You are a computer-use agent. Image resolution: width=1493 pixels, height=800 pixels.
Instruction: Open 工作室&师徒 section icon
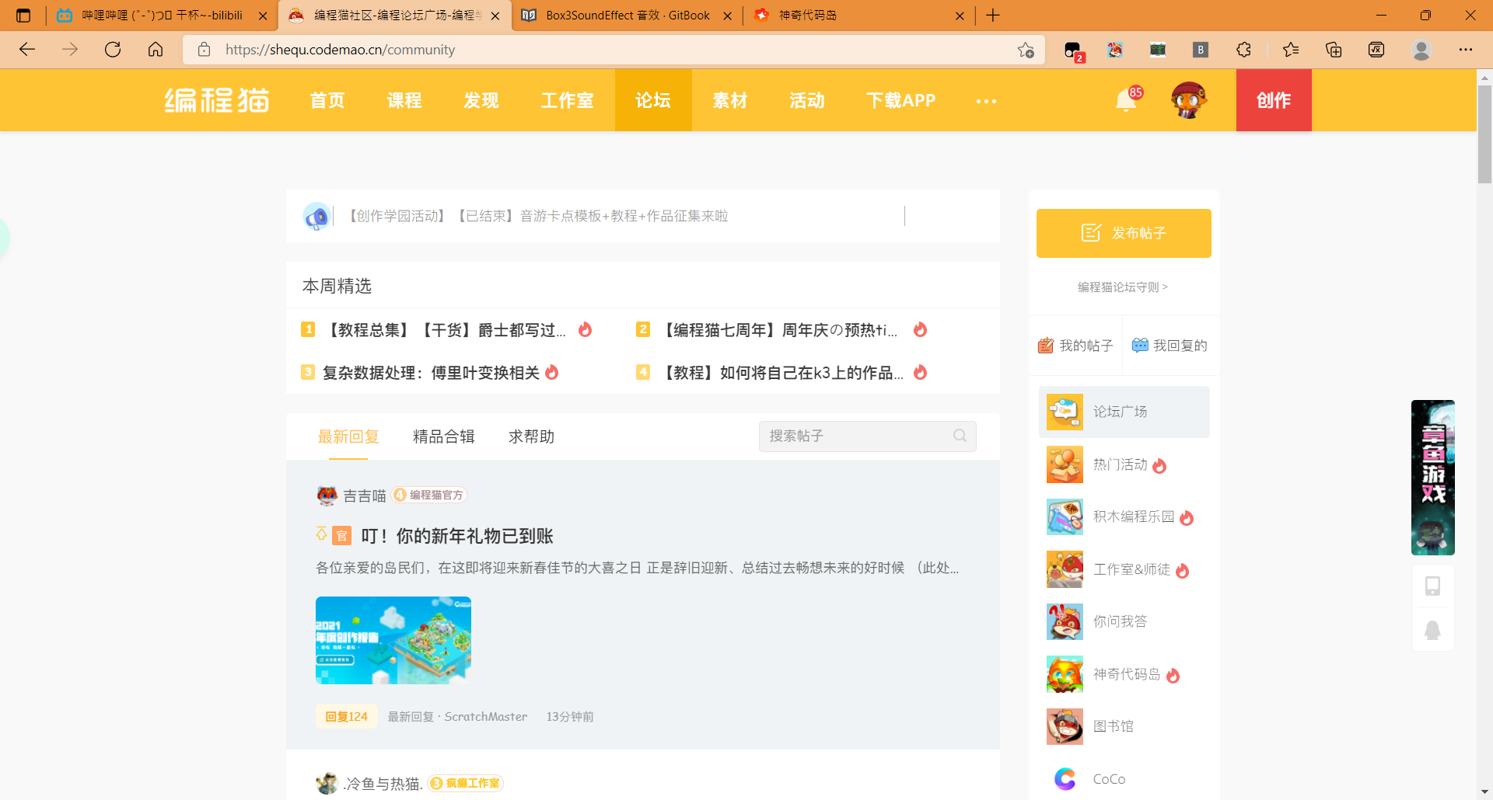1065,569
